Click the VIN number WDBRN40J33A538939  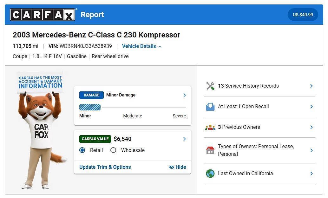(86, 46)
